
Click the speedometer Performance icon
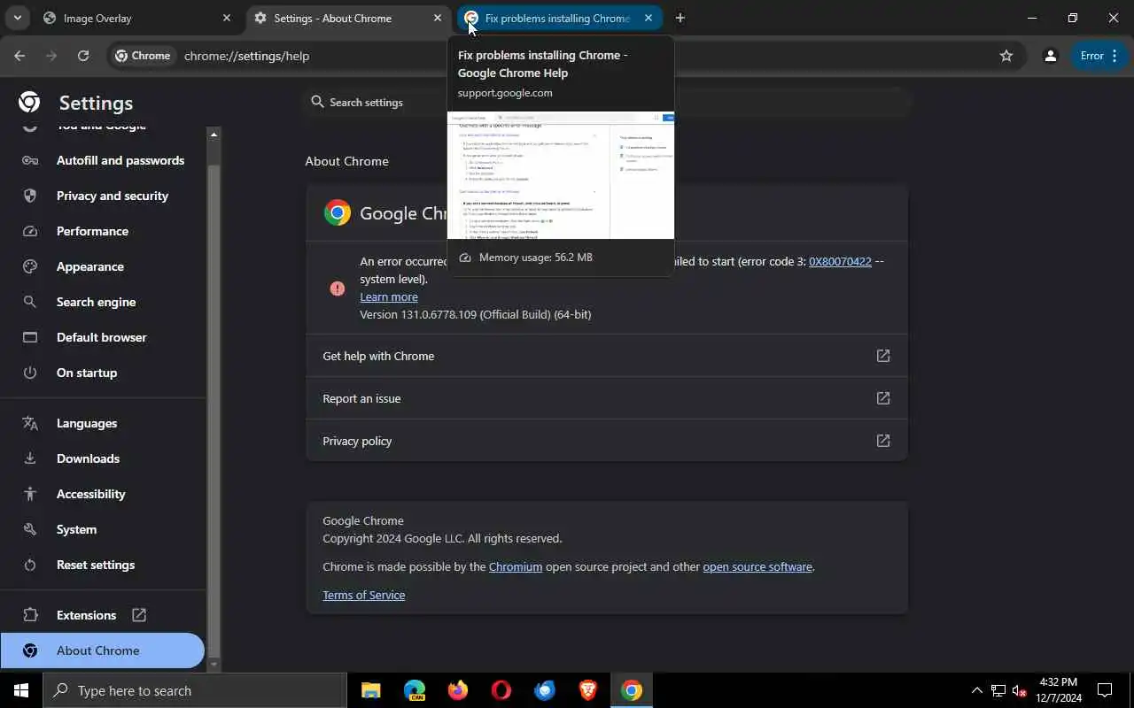click(x=30, y=231)
